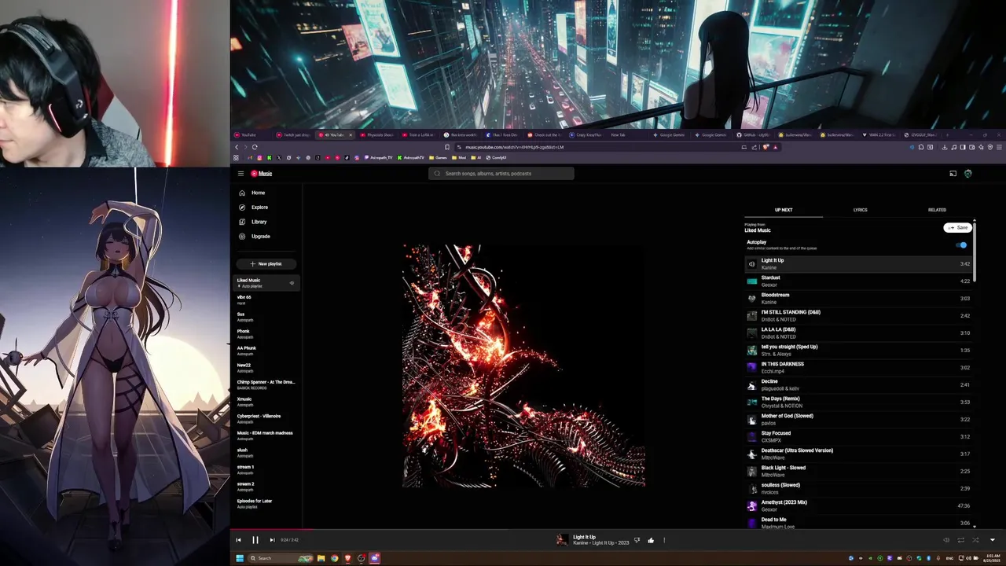Screen dimensions: 1006x566
Task: Select the UP NEXT tab
Action: (x=784, y=210)
